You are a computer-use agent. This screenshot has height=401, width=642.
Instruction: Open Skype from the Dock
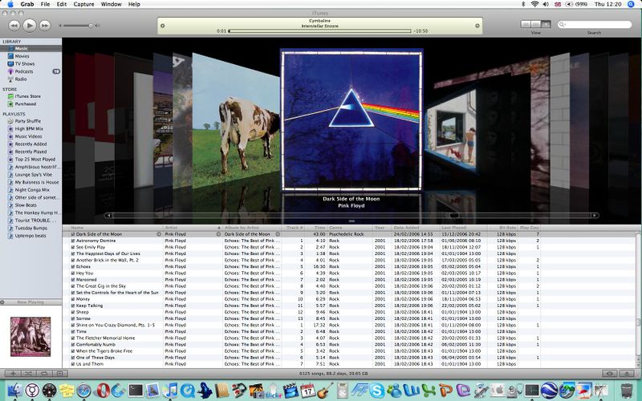(x=376, y=391)
